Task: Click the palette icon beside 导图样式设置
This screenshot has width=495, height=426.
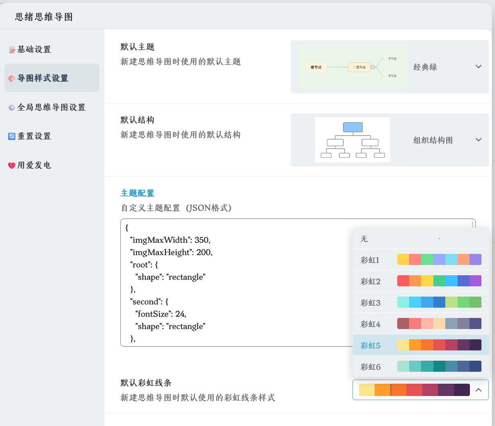Action: point(12,78)
